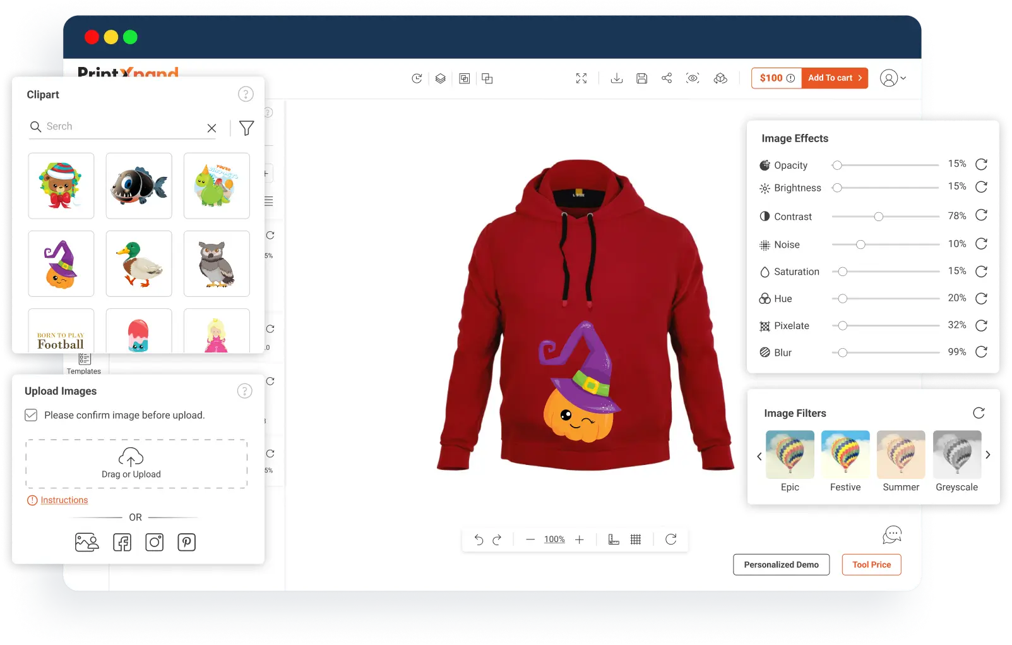The width and height of the screenshot is (1012, 645).
Task: Select the Christmas bear clipart
Action: pos(61,186)
